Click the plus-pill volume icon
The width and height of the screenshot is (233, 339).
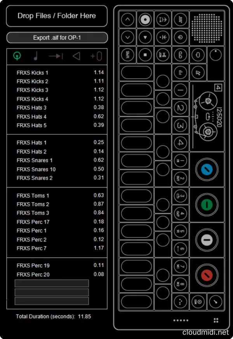pyautogui.click(x=96, y=56)
